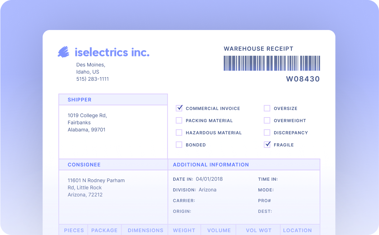Enable the Hazardous Material checkbox
Viewport: 379px width, 235px height.
[179, 132]
